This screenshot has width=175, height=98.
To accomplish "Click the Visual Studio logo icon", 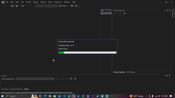I will point(3,2).
